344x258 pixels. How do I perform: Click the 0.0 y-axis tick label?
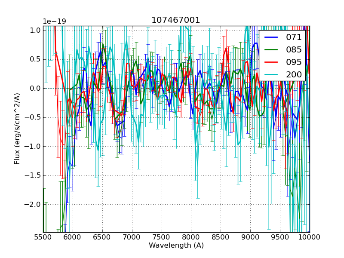35,88
